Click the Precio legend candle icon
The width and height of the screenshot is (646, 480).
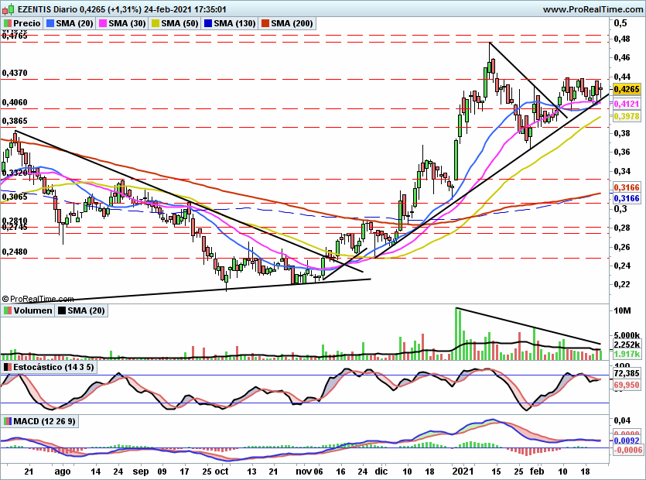[x=8, y=23]
